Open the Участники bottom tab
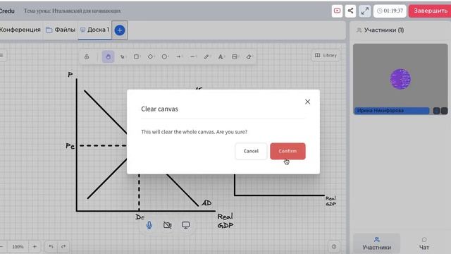This screenshot has height=254, width=451. [377, 243]
